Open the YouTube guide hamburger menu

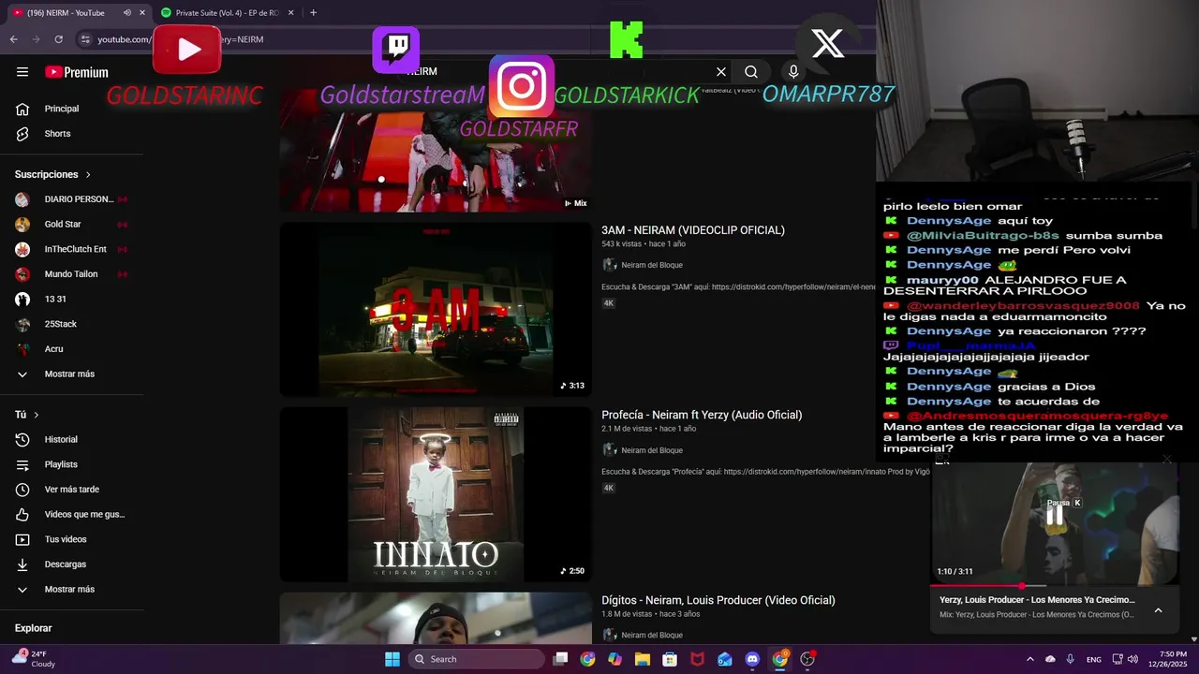pyautogui.click(x=22, y=72)
